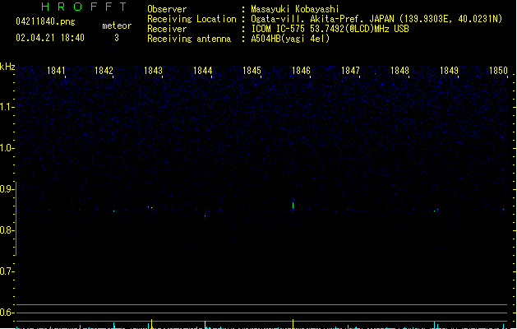
Task: Click the HROFFT title text
Action: point(84,7)
